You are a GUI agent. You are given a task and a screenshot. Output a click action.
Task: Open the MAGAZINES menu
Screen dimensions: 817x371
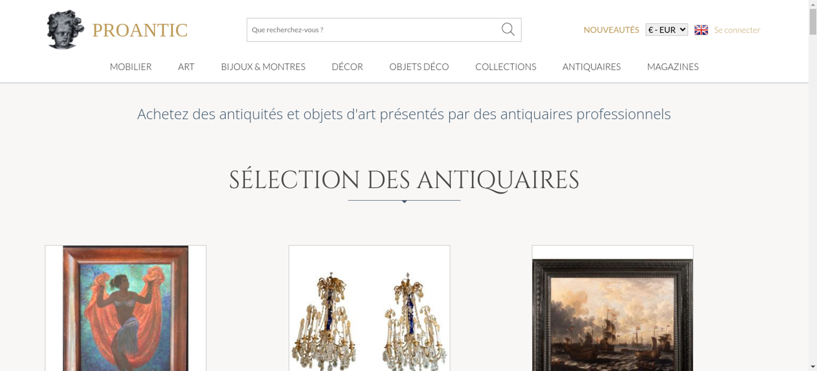point(673,67)
